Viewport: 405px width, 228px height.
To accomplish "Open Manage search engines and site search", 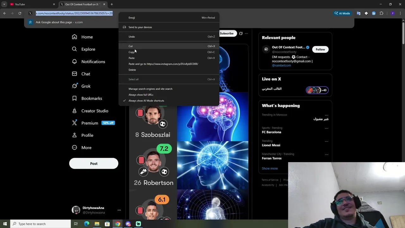I will click(x=169, y=89).
